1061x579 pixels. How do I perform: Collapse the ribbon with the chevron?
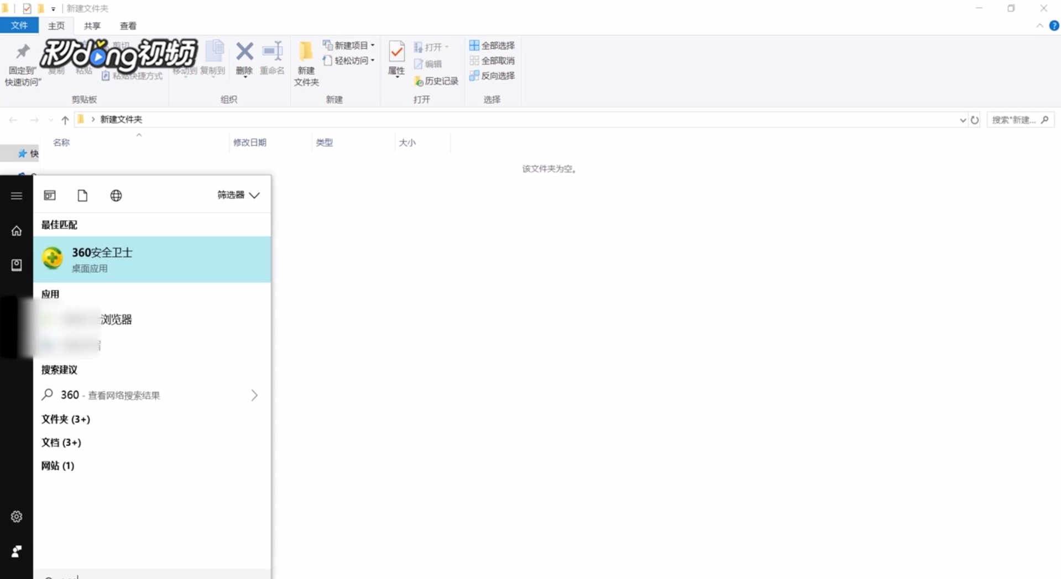pyautogui.click(x=1039, y=26)
